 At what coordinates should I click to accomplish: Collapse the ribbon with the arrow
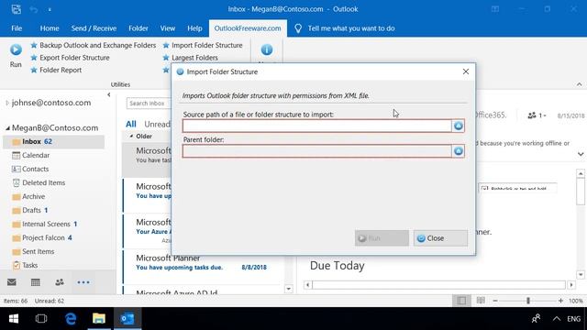coord(579,84)
